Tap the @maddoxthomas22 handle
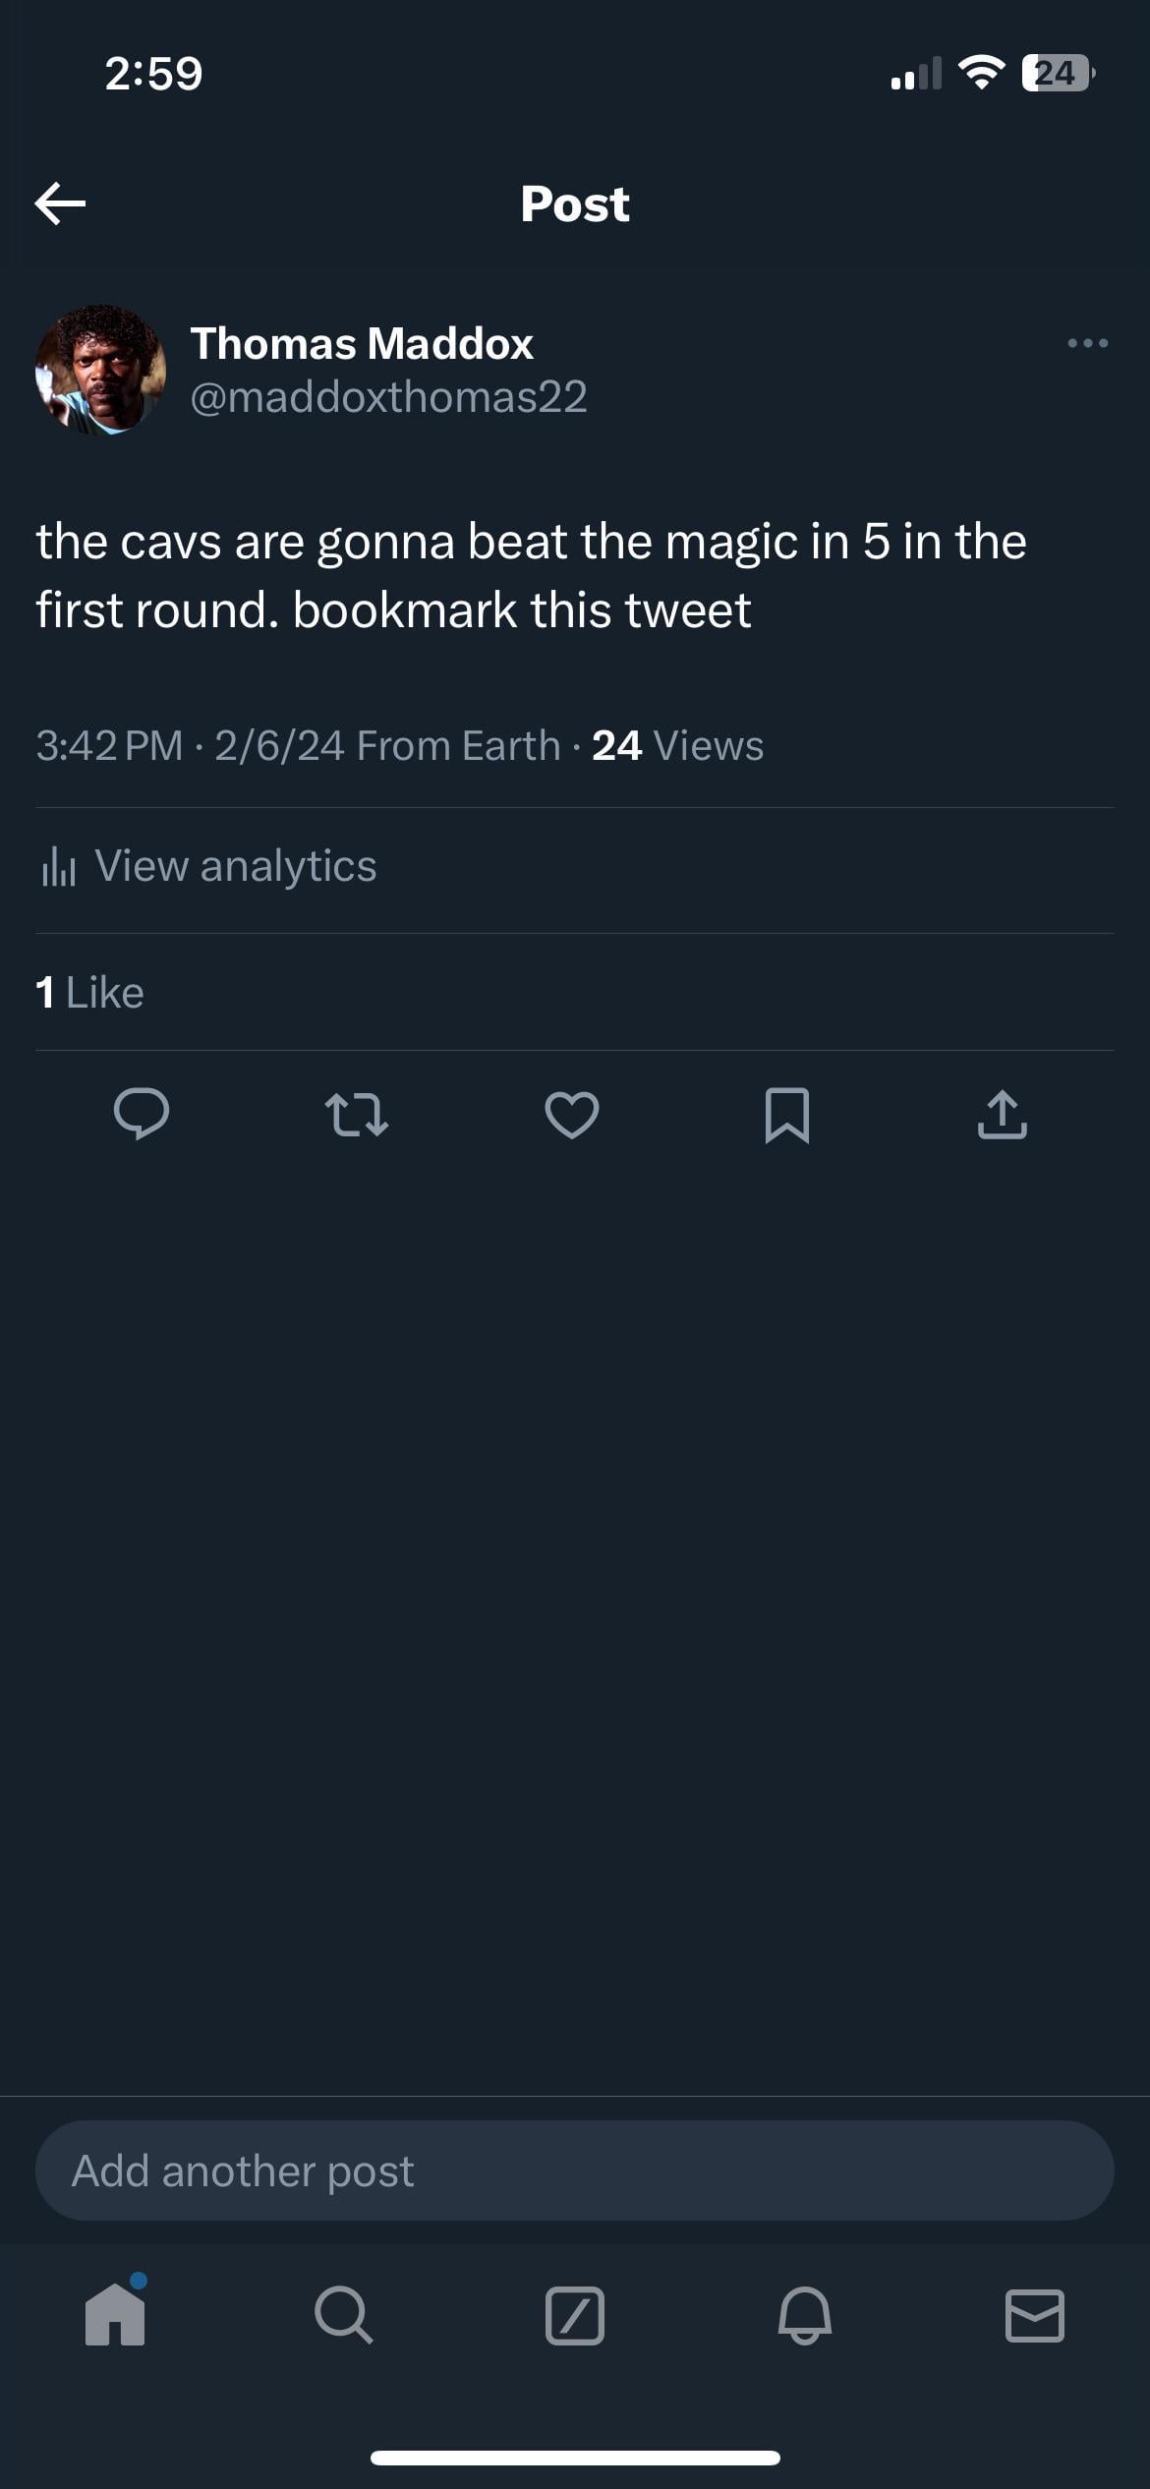This screenshot has width=1150, height=2489. [x=388, y=397]
